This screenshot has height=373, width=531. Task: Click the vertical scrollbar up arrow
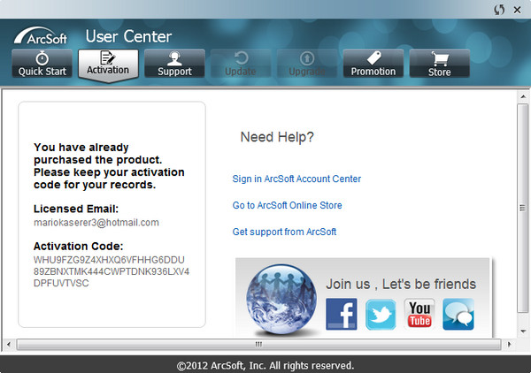click(x=523, y=96)
